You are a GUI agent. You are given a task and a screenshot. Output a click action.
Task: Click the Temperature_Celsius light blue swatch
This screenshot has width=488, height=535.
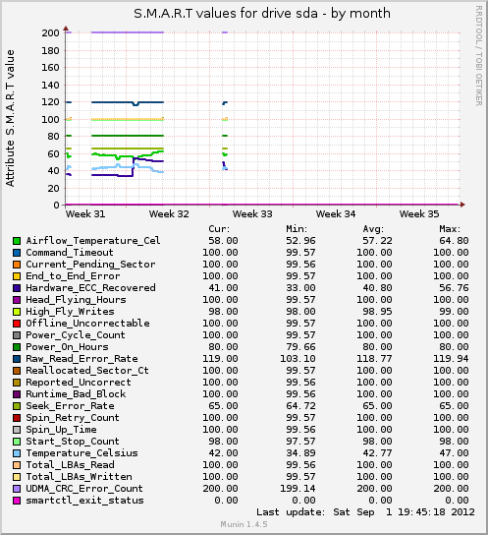click(x=17, y=453)
